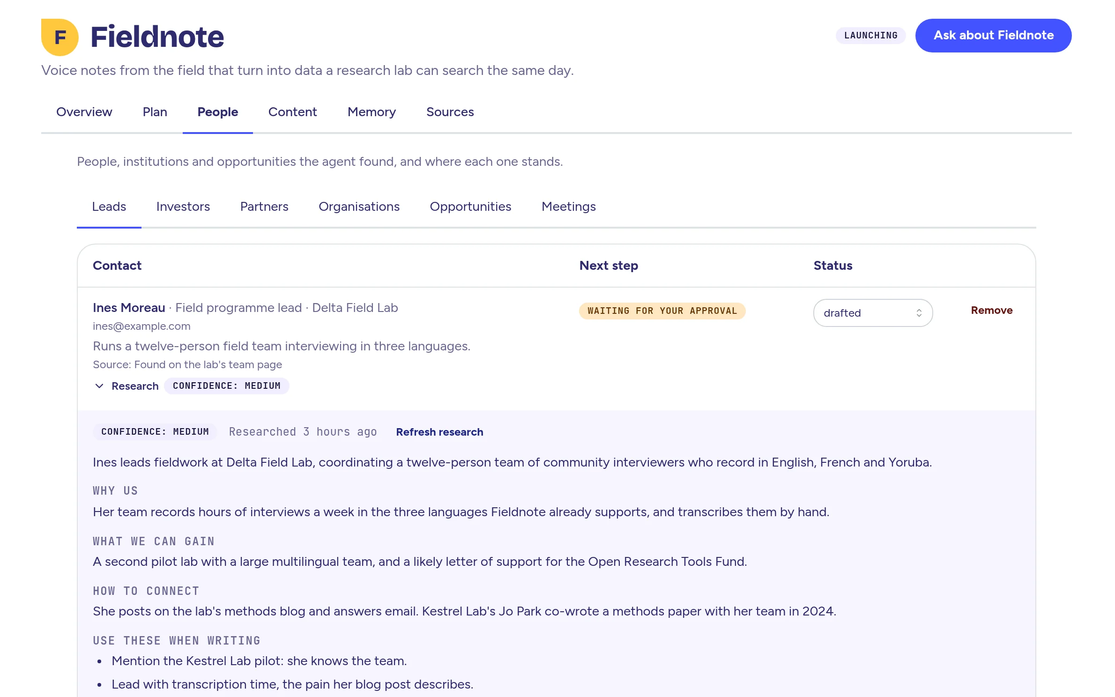
Task: Click the WHY US section heading
Action: coord(115,491)
